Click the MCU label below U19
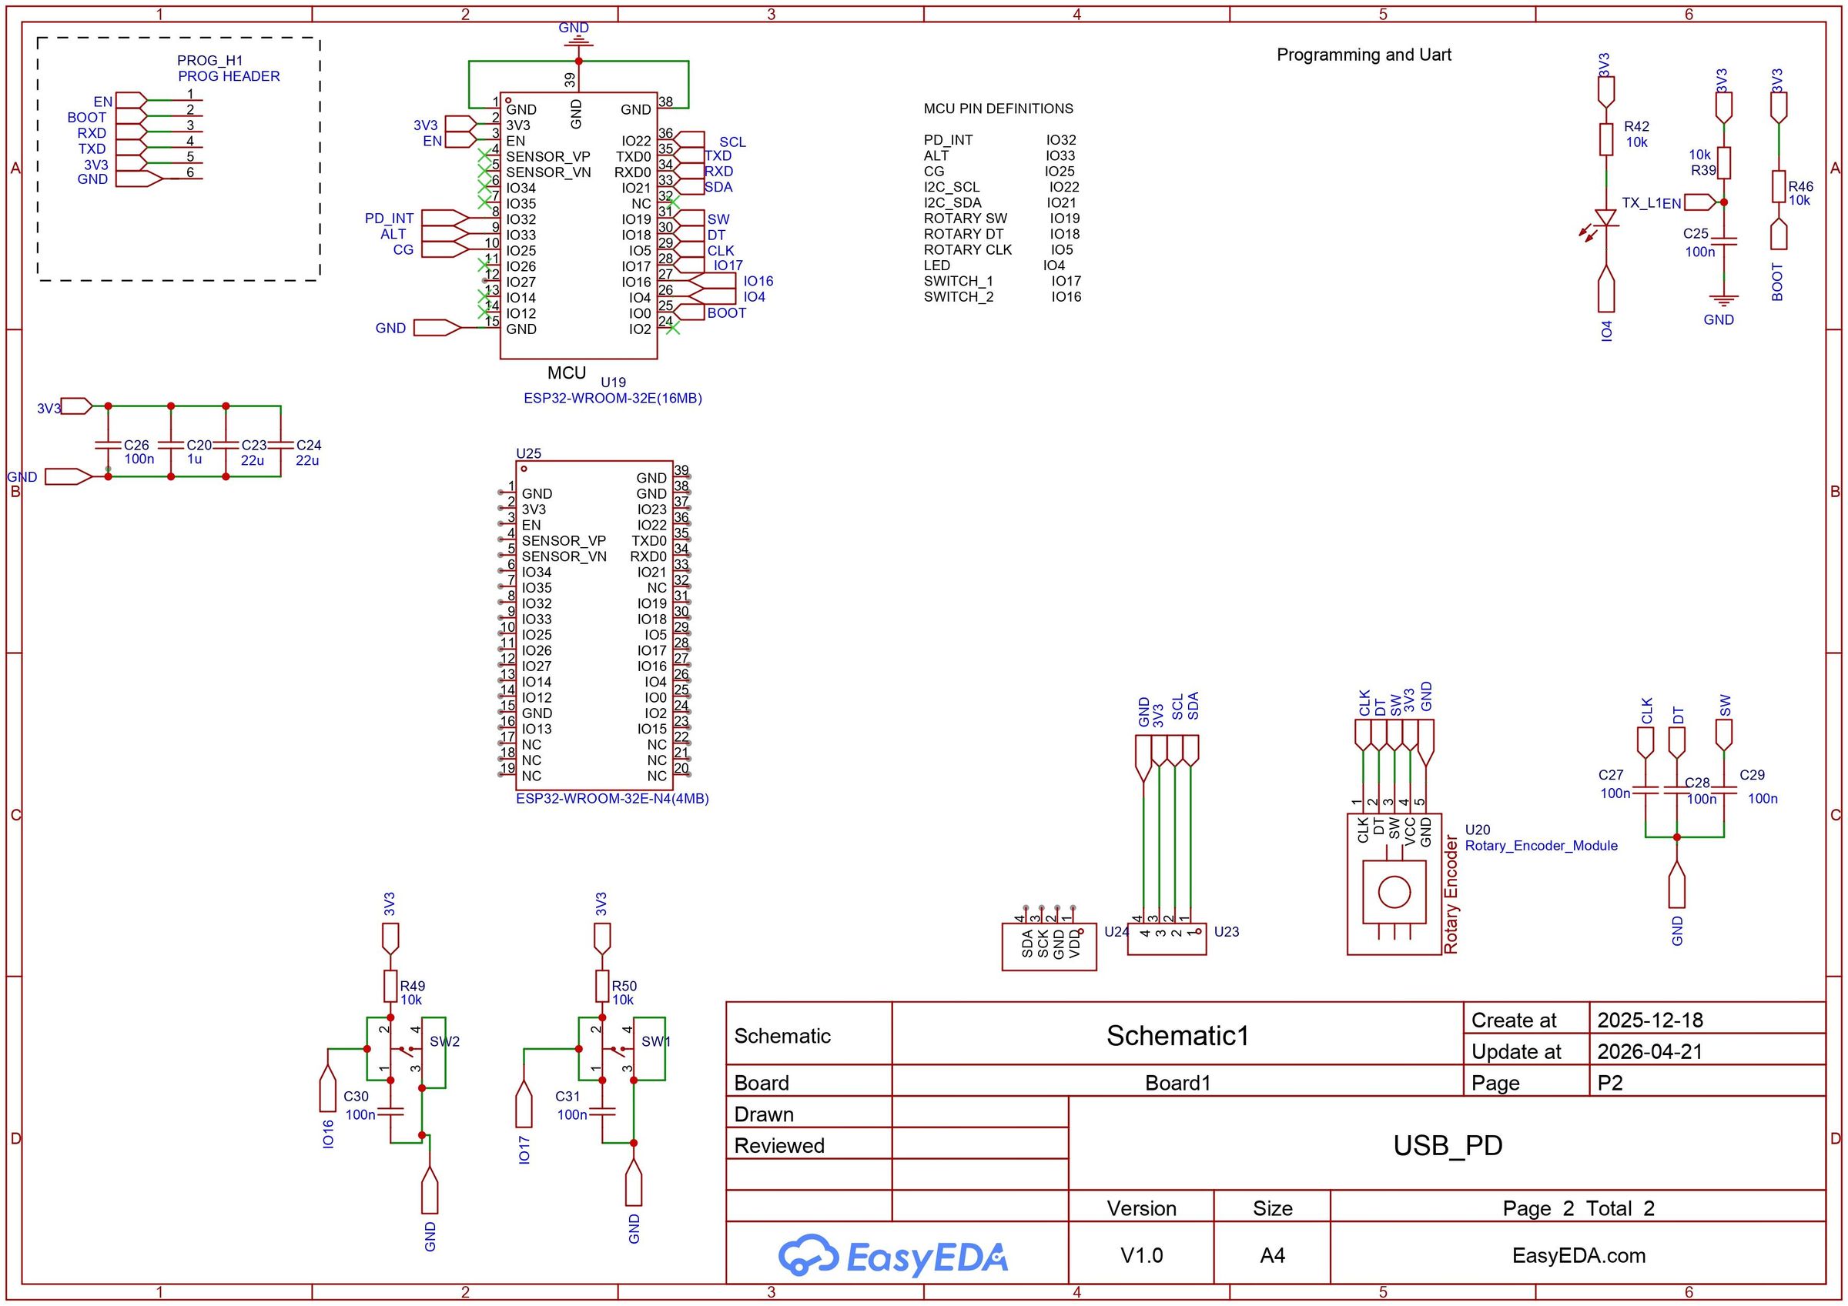The image size is (1848, 1306). [567, 373]
